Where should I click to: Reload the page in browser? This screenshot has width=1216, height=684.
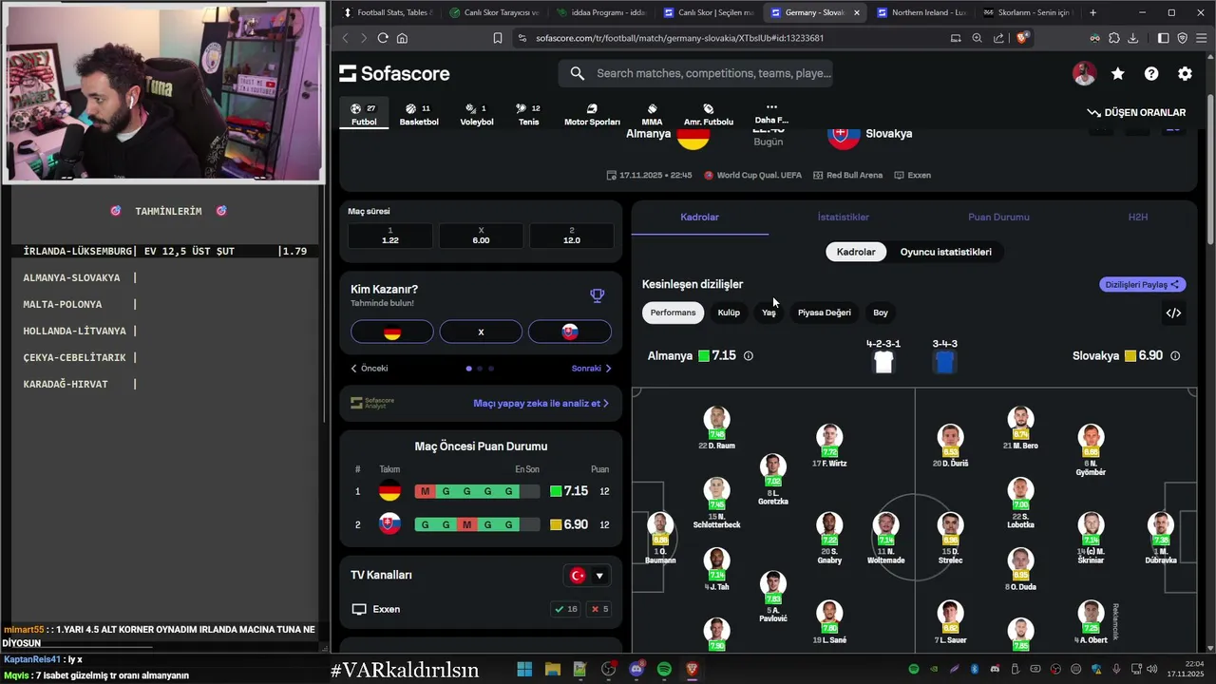[383, 38]
